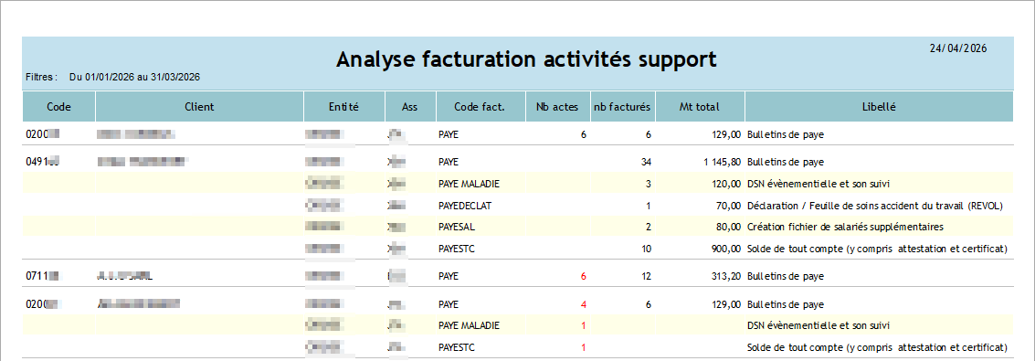Image resolution: width=1035 pixels, height=361 pixels.
Task: Click the PAYE code in the 129,00 first row
Action: tap(449, 134)
